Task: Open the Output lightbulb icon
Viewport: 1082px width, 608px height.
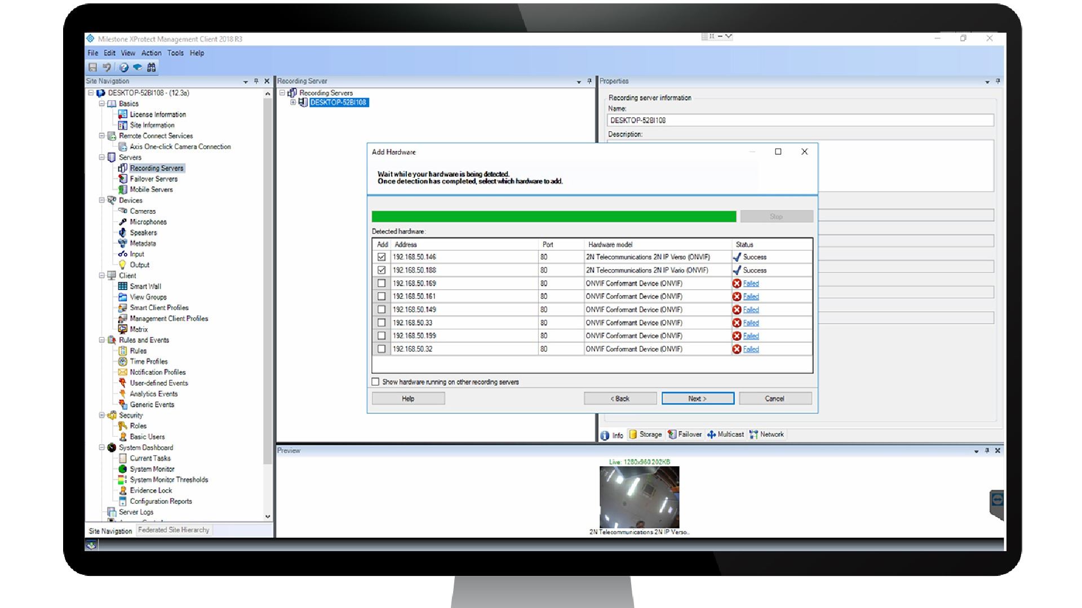Action: click(x=122, y=265)
